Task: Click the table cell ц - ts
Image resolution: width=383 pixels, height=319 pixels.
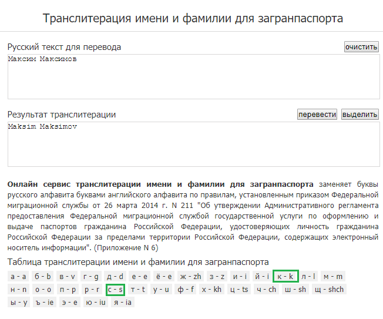Action: (239, 290)
